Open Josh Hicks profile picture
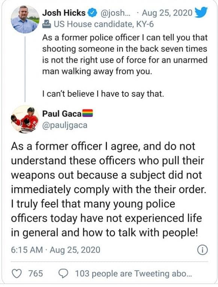This screenshot has width=218, height=287. click(25, 19)
